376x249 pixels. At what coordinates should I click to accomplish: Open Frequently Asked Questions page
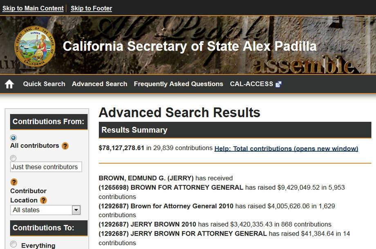pyautogui.click(x=179, y=84)
